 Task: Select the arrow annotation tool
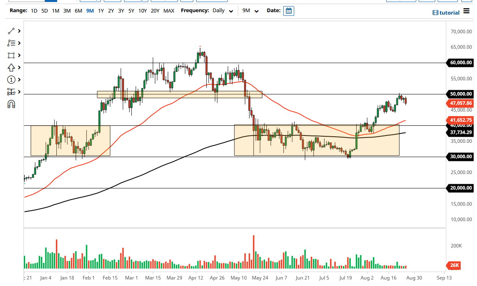pos(11,67)
